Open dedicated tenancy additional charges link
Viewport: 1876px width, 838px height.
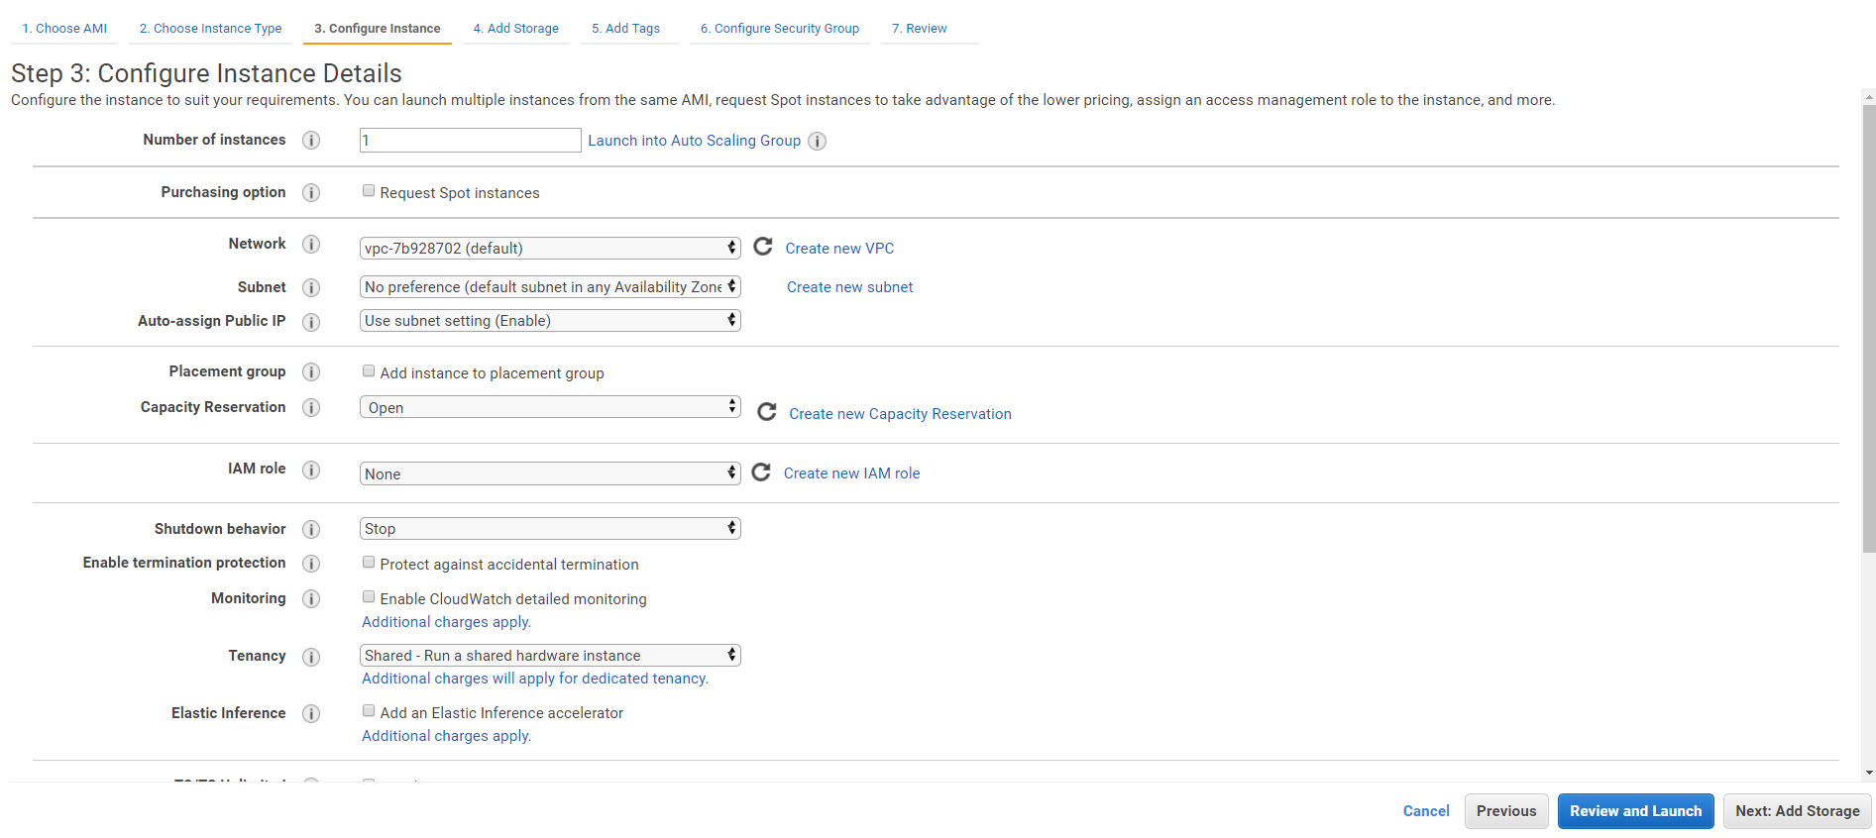pyautogui.click(x=535, y=679)
